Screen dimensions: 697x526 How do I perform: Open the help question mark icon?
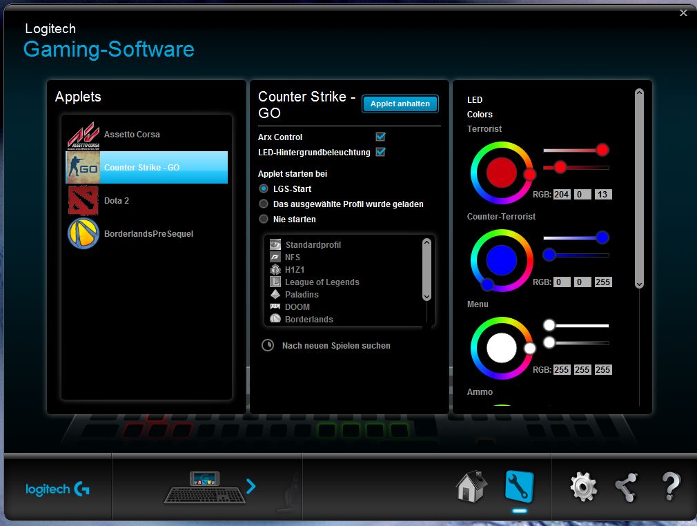click(671, 487)
